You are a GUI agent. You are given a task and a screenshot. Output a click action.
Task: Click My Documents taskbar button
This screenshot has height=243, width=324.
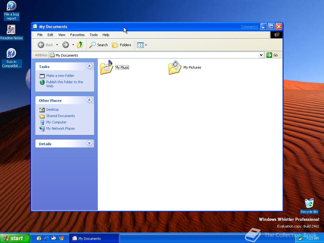(94, 239)
